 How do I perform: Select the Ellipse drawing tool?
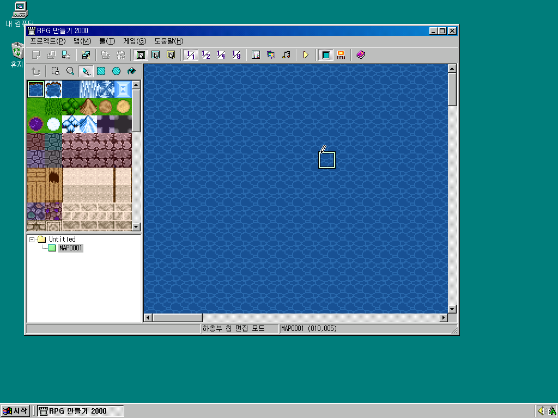click(116, 71)
